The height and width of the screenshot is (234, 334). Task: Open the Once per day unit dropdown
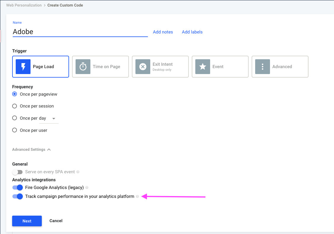tap(49, 118)
